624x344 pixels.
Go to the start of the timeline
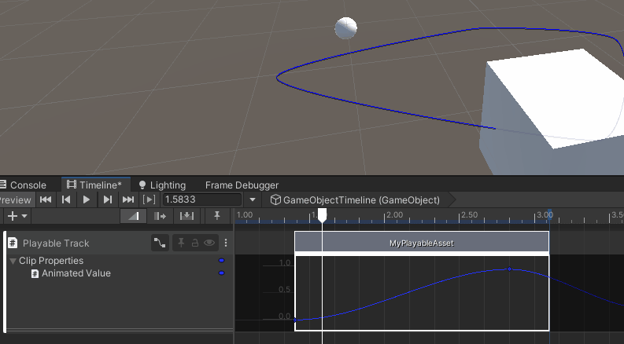click(x=46, y=200)
